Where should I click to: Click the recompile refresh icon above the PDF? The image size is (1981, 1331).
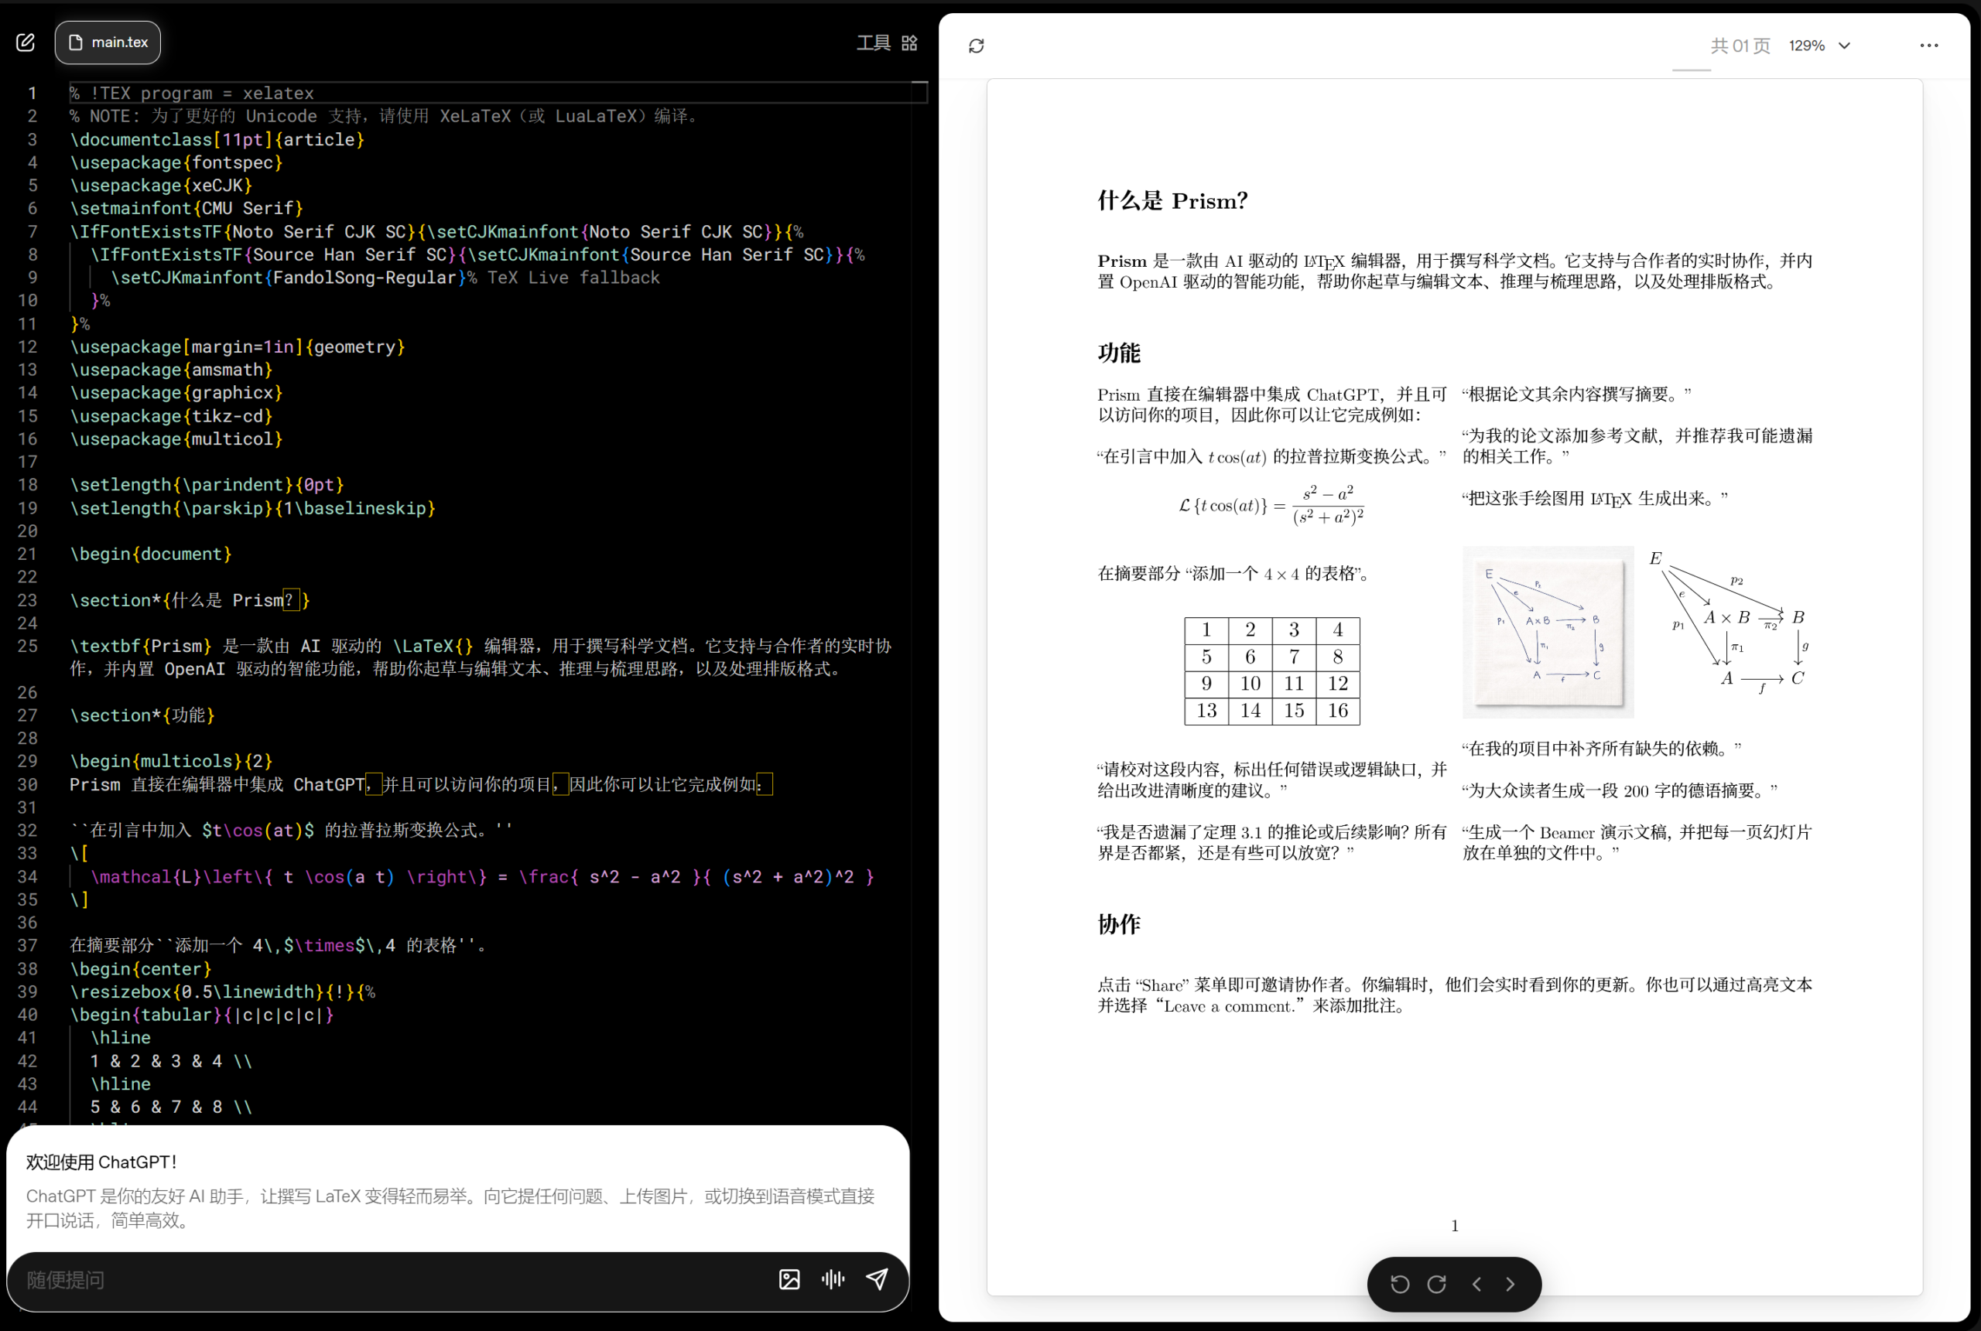tap(977, 46)
